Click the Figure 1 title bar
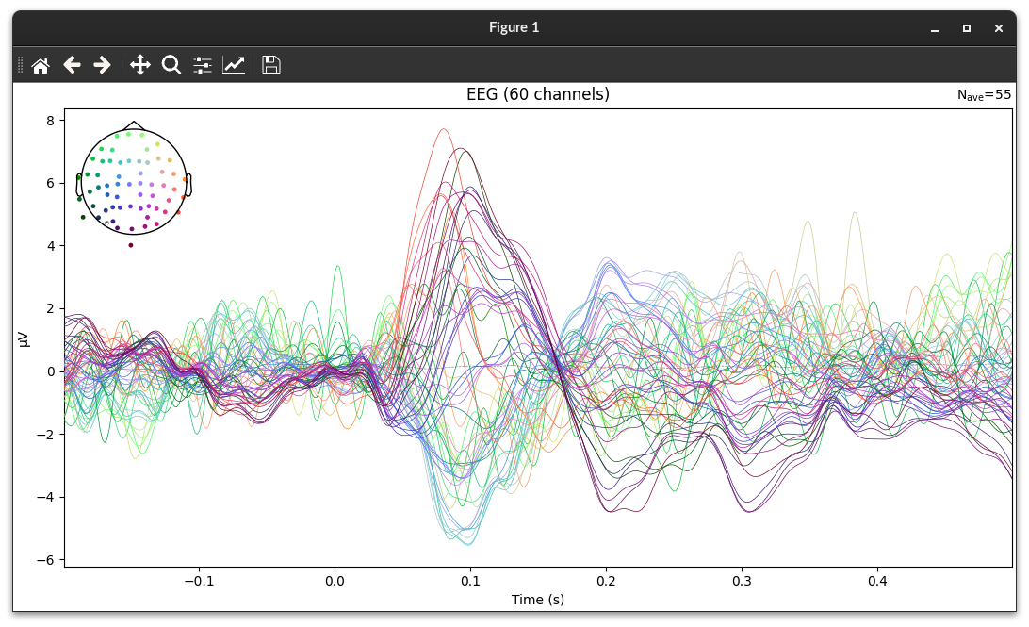The height and width of the screenshot is (627, 1029). pos(514,27)
